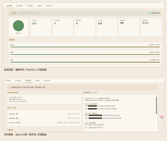Click the orange warning triangle in alert banner
Viewport: 167px width, 141px height.
click(10, 87)
